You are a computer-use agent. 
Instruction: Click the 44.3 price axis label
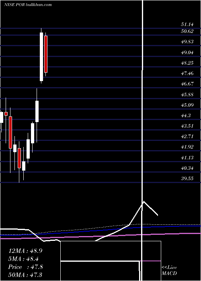tap(186, 116)
